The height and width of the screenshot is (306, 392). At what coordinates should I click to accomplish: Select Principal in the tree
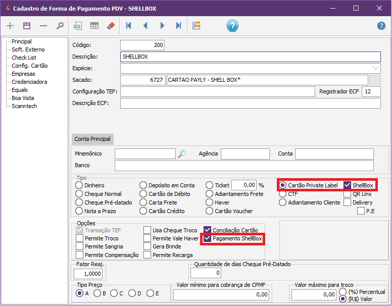(x=22, y=41)
